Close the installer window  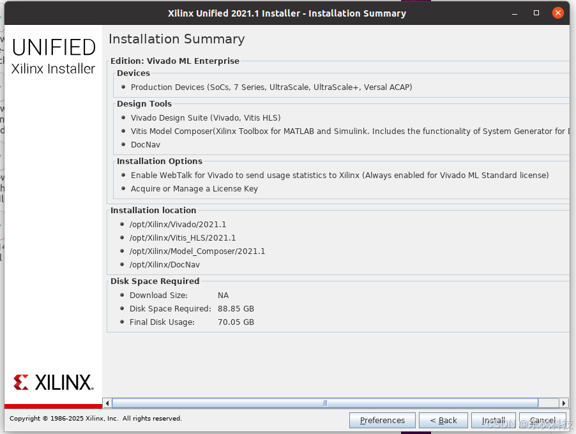click(558, 13)
